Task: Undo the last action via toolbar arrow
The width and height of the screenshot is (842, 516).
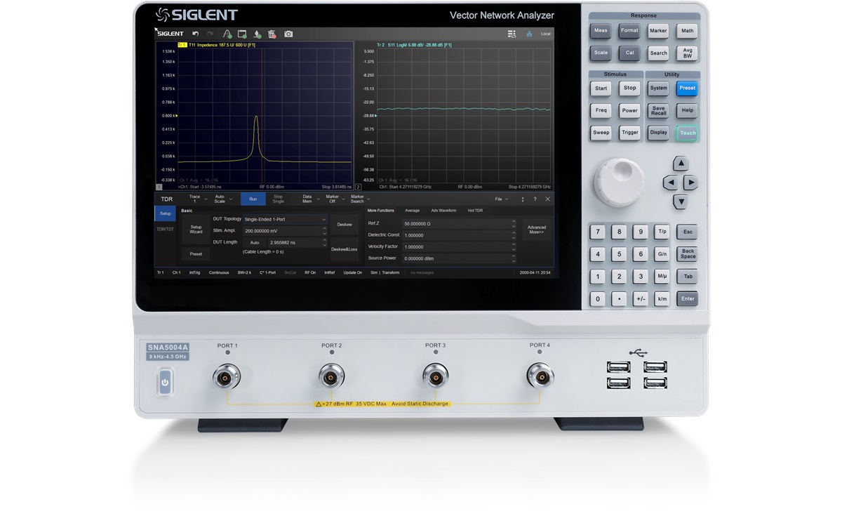Action: (195, 34)
